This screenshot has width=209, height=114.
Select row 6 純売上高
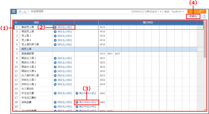[x=105, y=49]
